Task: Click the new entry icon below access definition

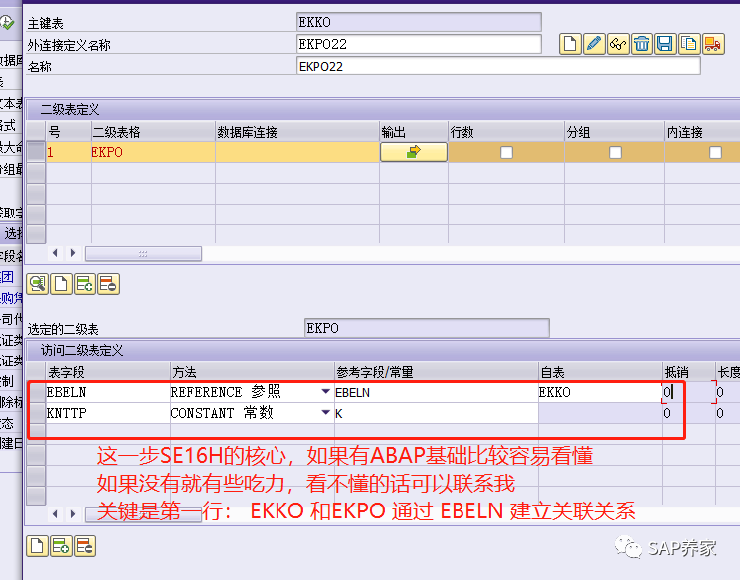Action: click(x=37, y=546)
